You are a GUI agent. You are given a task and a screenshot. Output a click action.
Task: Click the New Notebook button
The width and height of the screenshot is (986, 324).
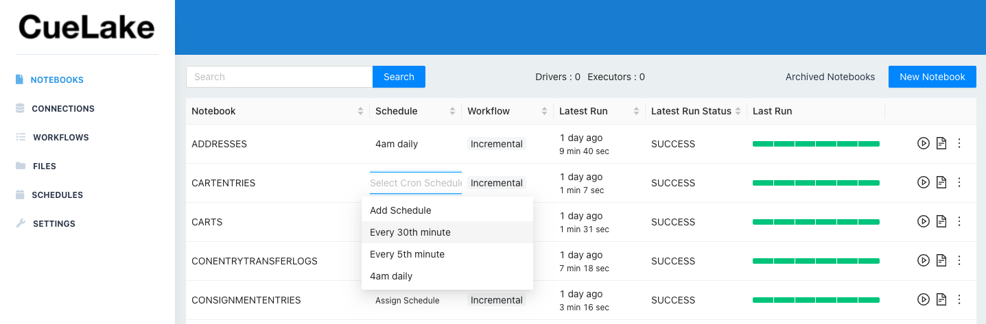tap(932, 77)
